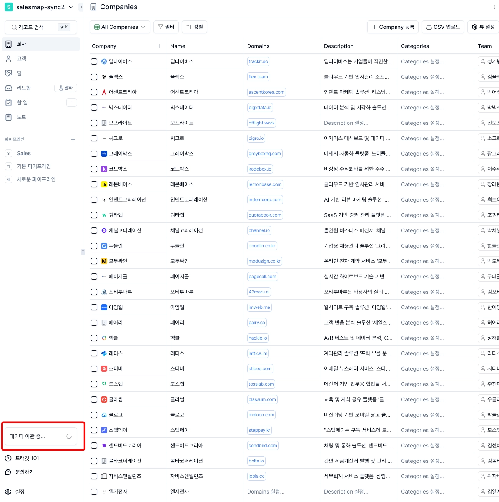Click the 두들린 company logo icon
The image size is (499, 502).
tap(104, 246)
